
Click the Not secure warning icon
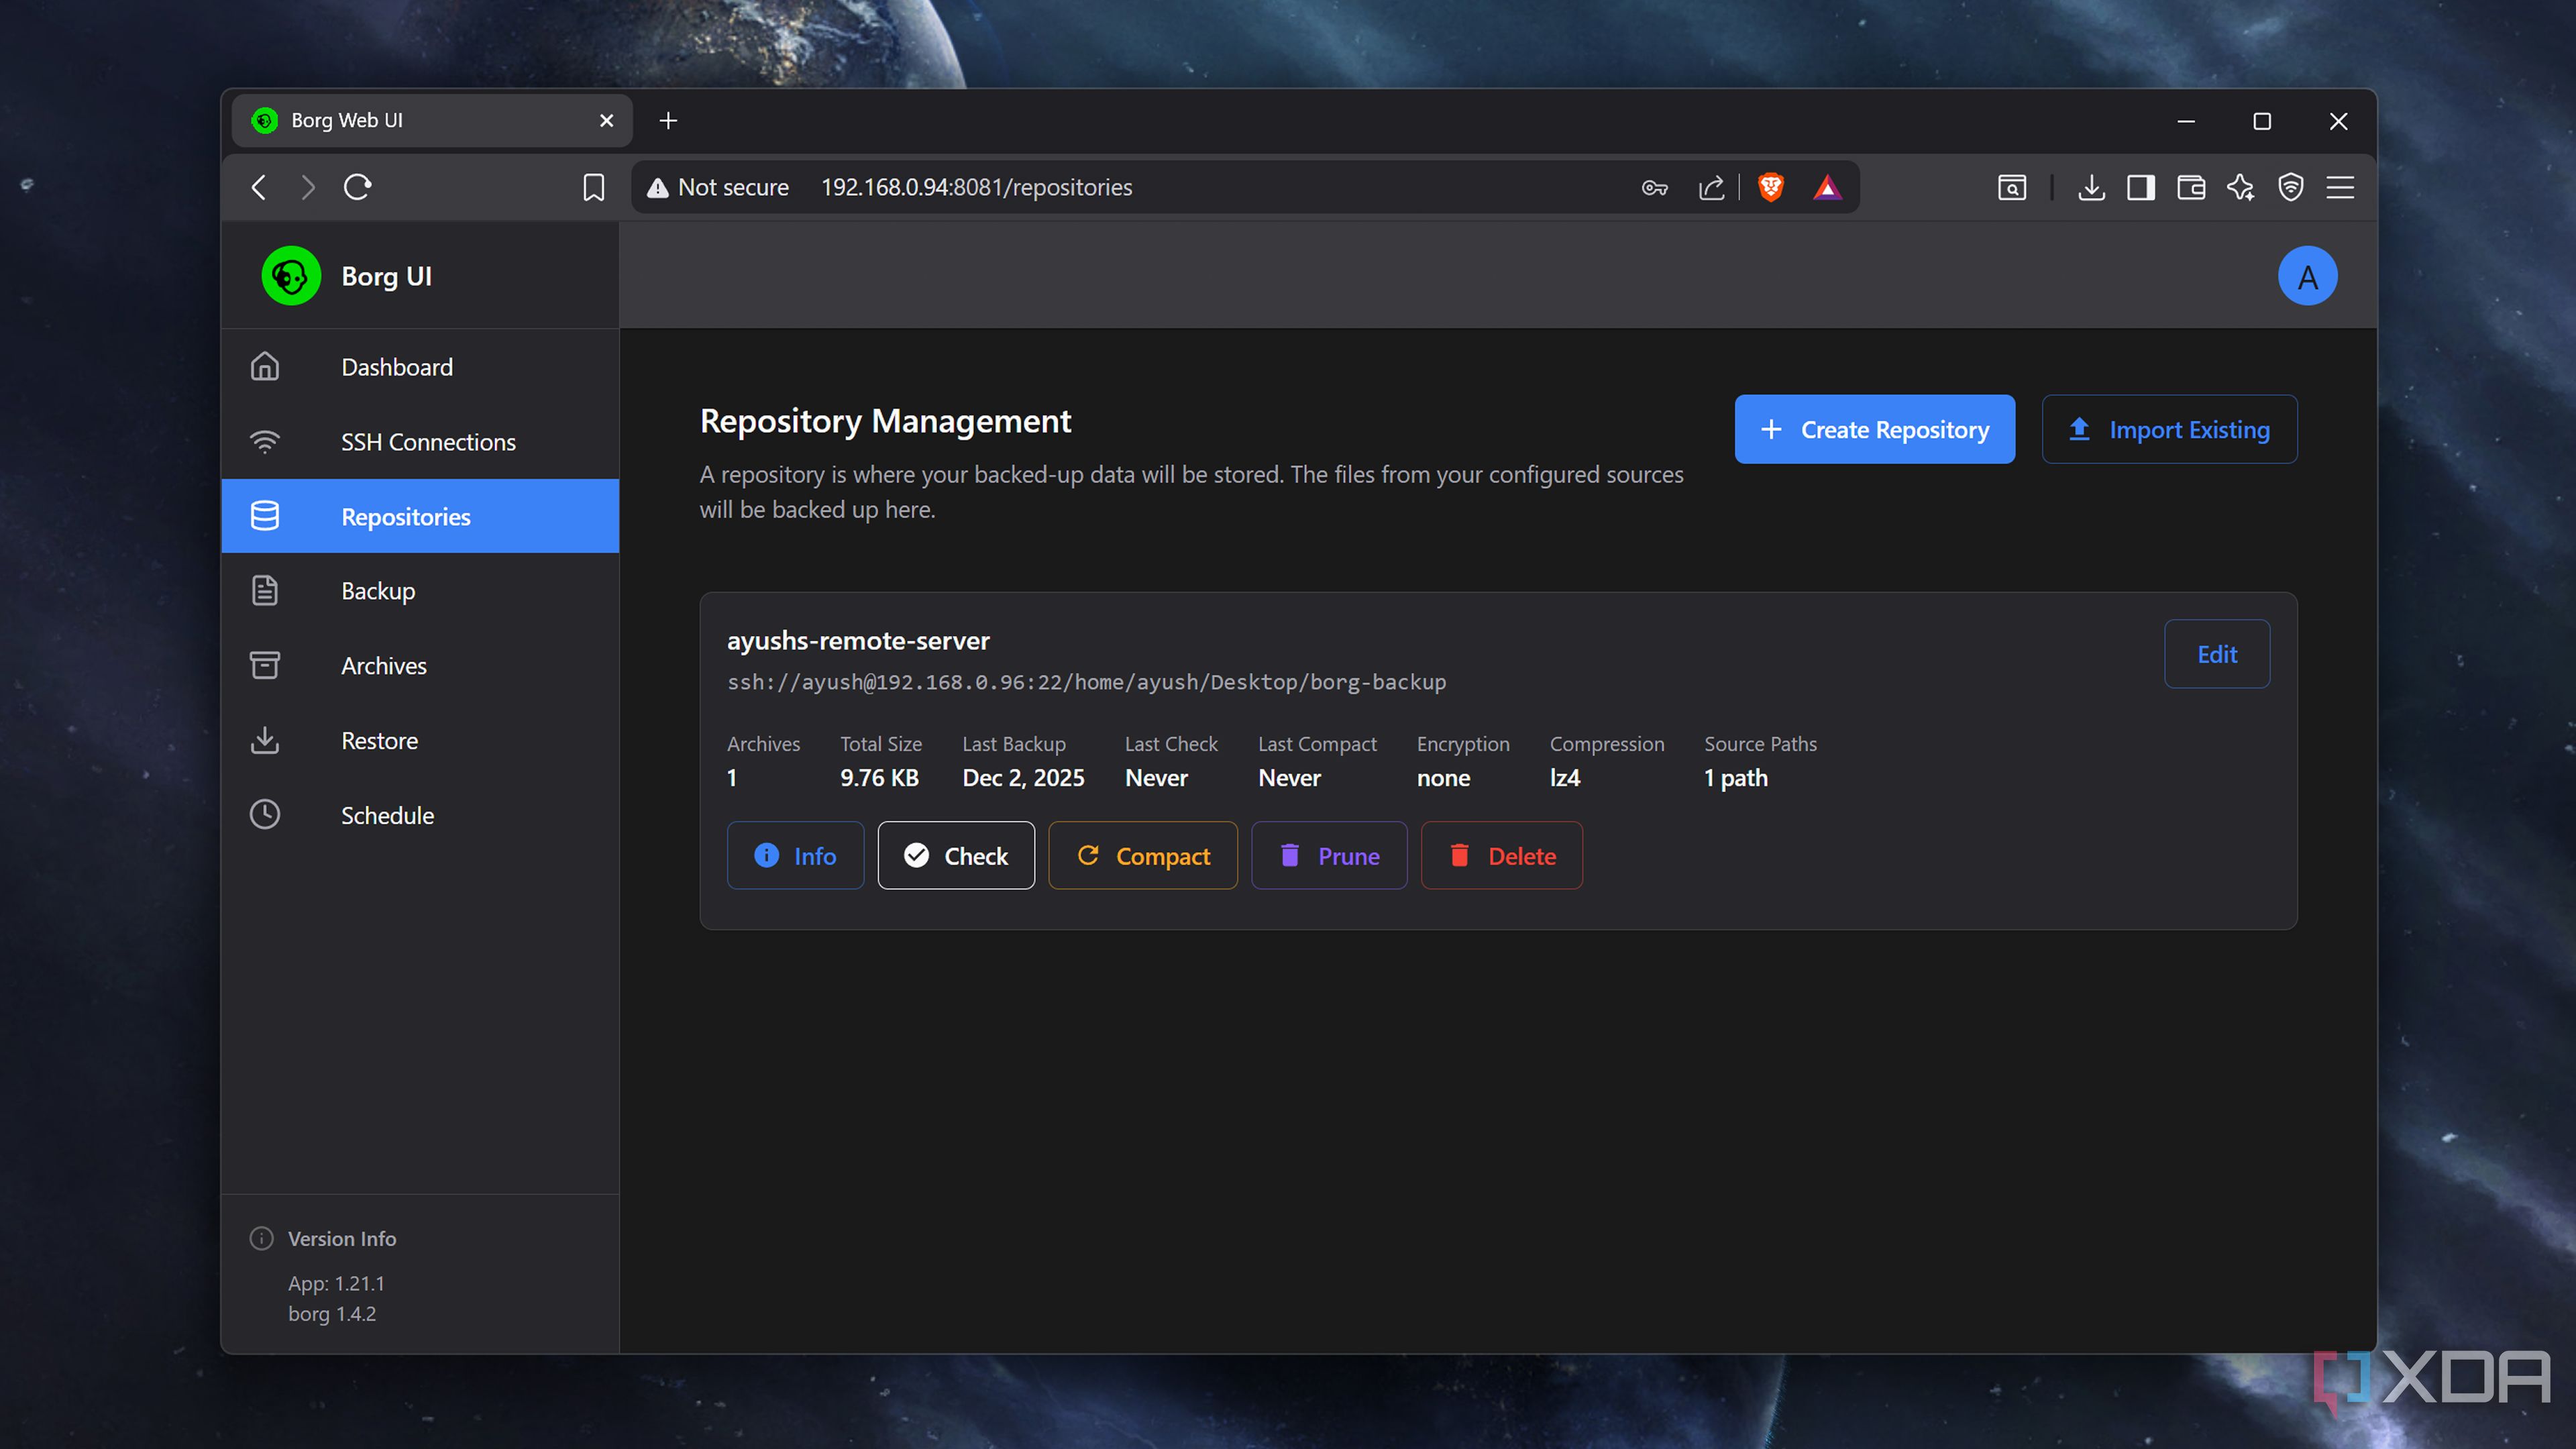coord(657,188)
